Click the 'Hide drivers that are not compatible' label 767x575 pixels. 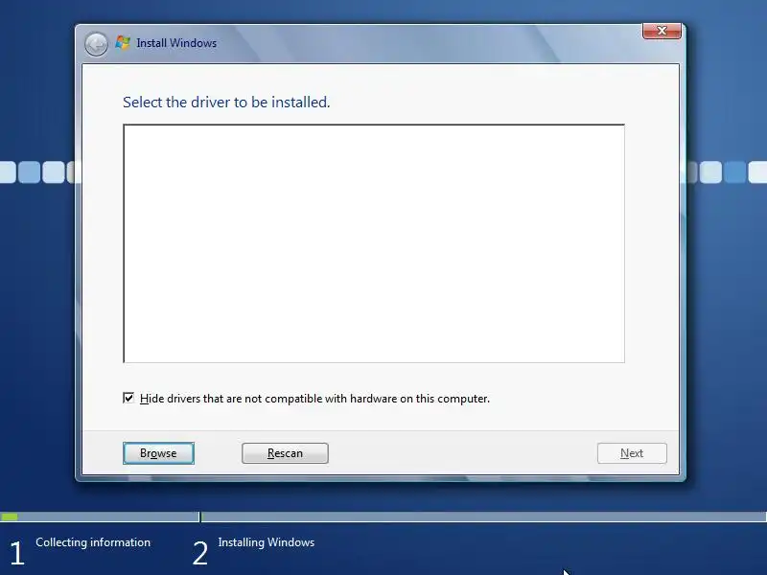pos(314,399)
